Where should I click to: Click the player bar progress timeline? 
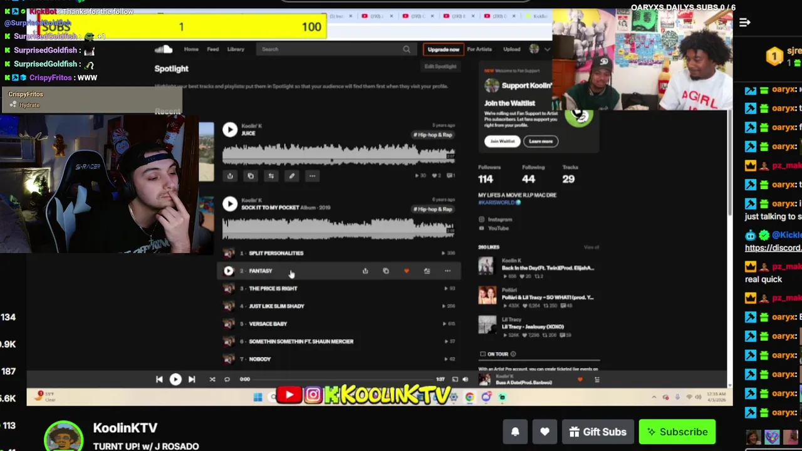tap(343, 379)
